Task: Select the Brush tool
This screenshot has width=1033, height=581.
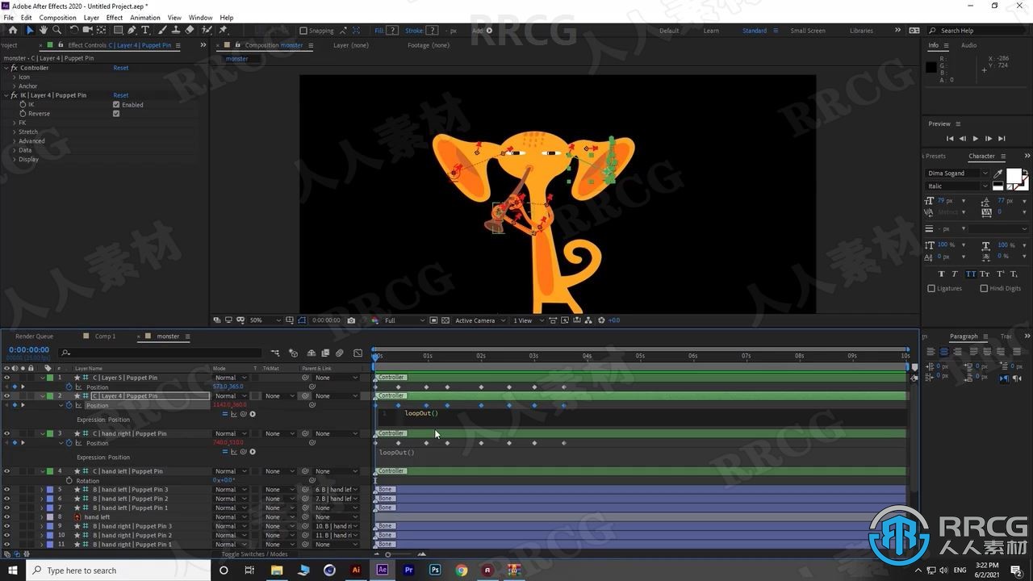Action: click(162, 30)
